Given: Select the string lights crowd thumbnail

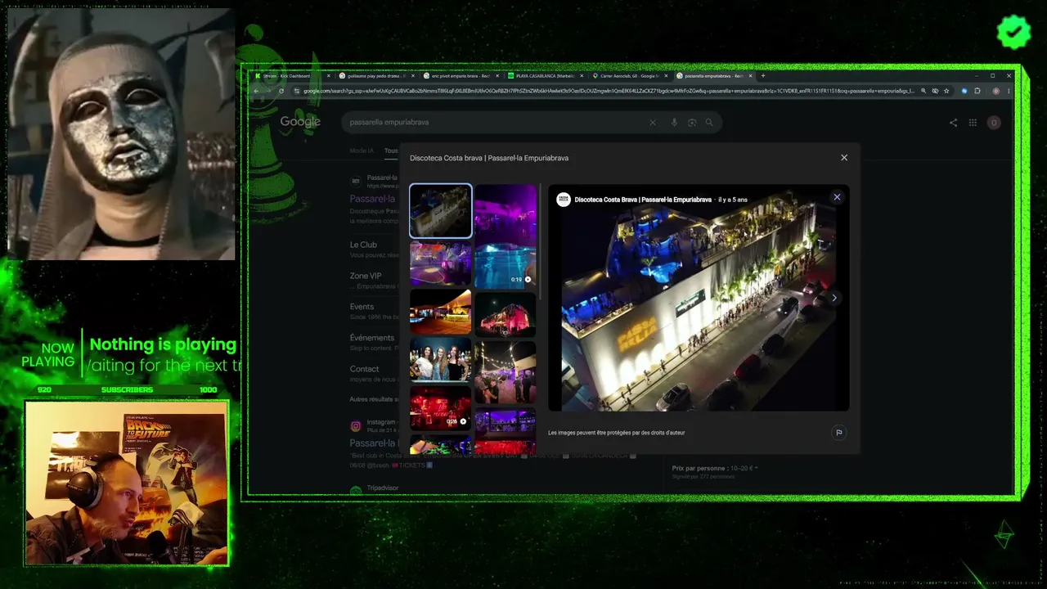Looking at the screenshot, I should point(506,372).
